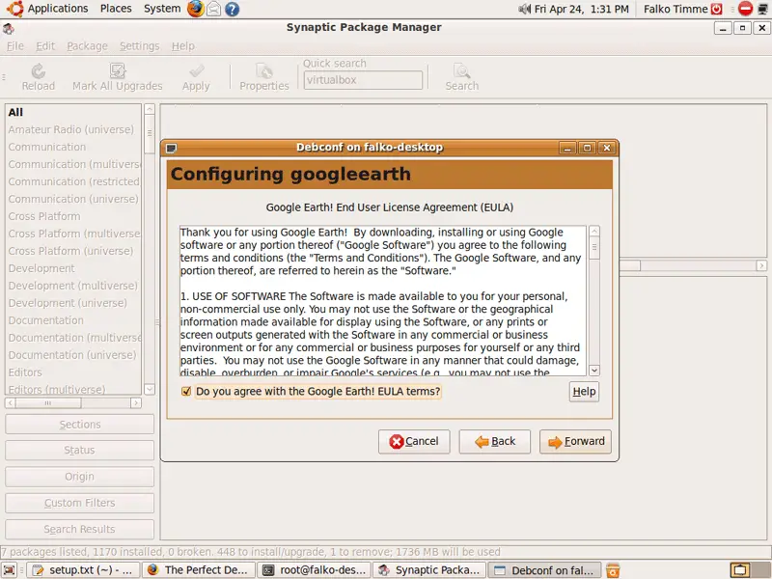Switch to root@falko-des... terminal taskbar window
Image resolution: width=772 pixels, height=579 pixels.
coord(315,570)
